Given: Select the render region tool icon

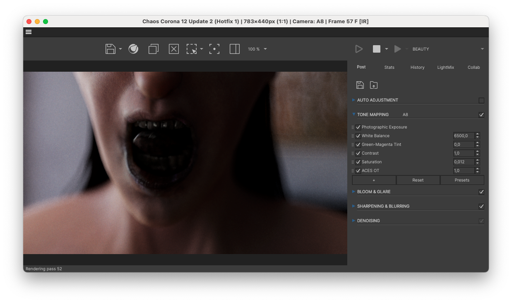Looking at the screenshot, I should pos(192,49).
